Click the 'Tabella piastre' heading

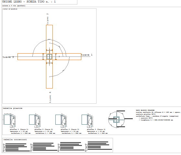(x=13, y=108)
